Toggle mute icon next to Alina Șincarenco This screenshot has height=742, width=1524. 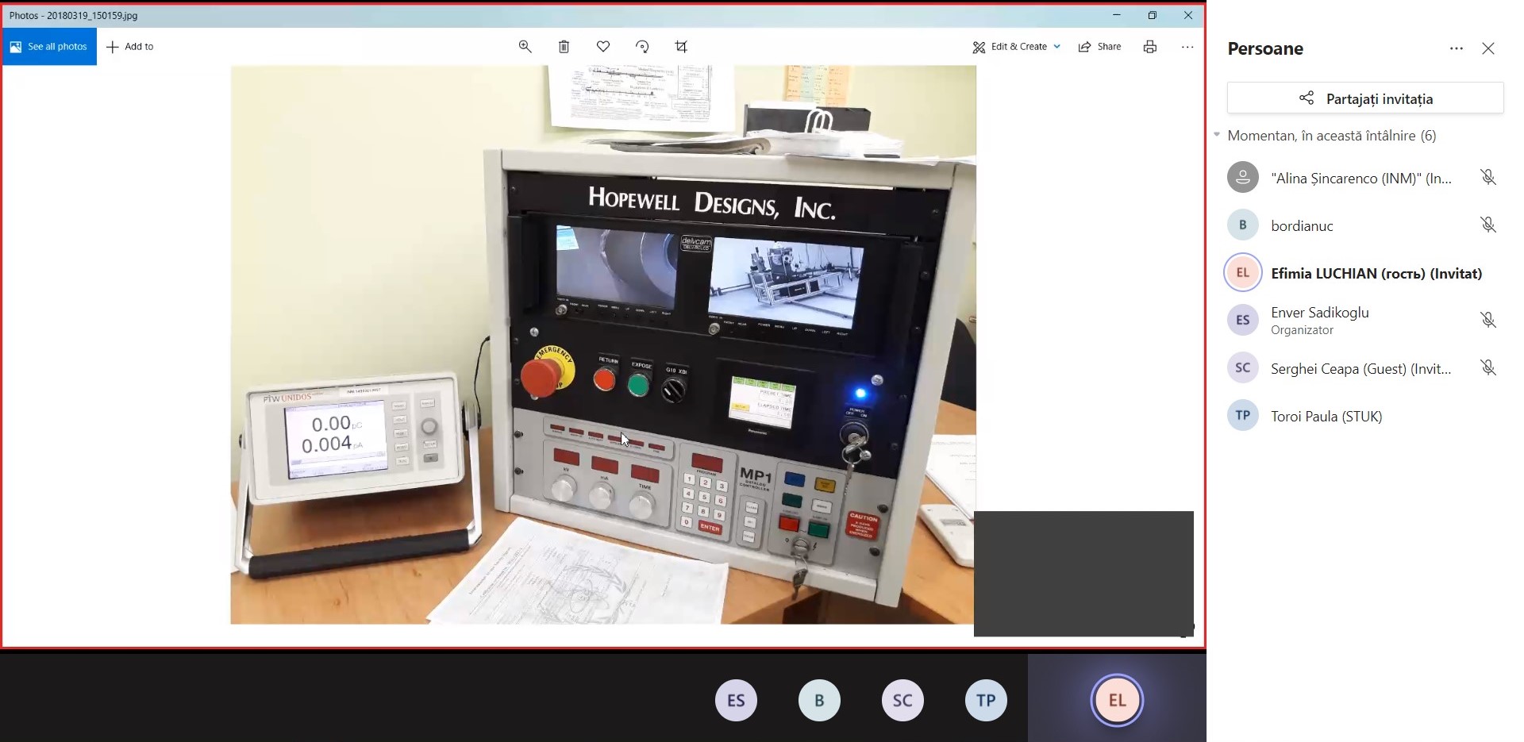(x=1487, y=178)
